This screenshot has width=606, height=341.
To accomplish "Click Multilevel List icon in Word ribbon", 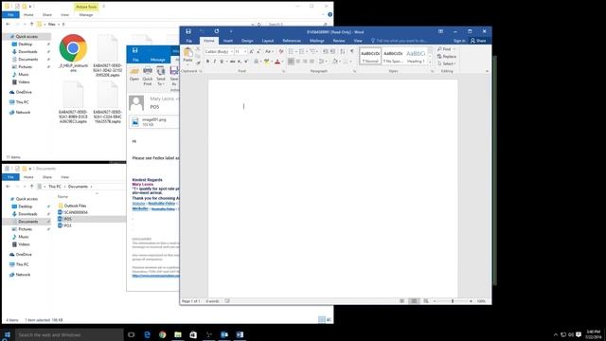I will coord(313,51).
